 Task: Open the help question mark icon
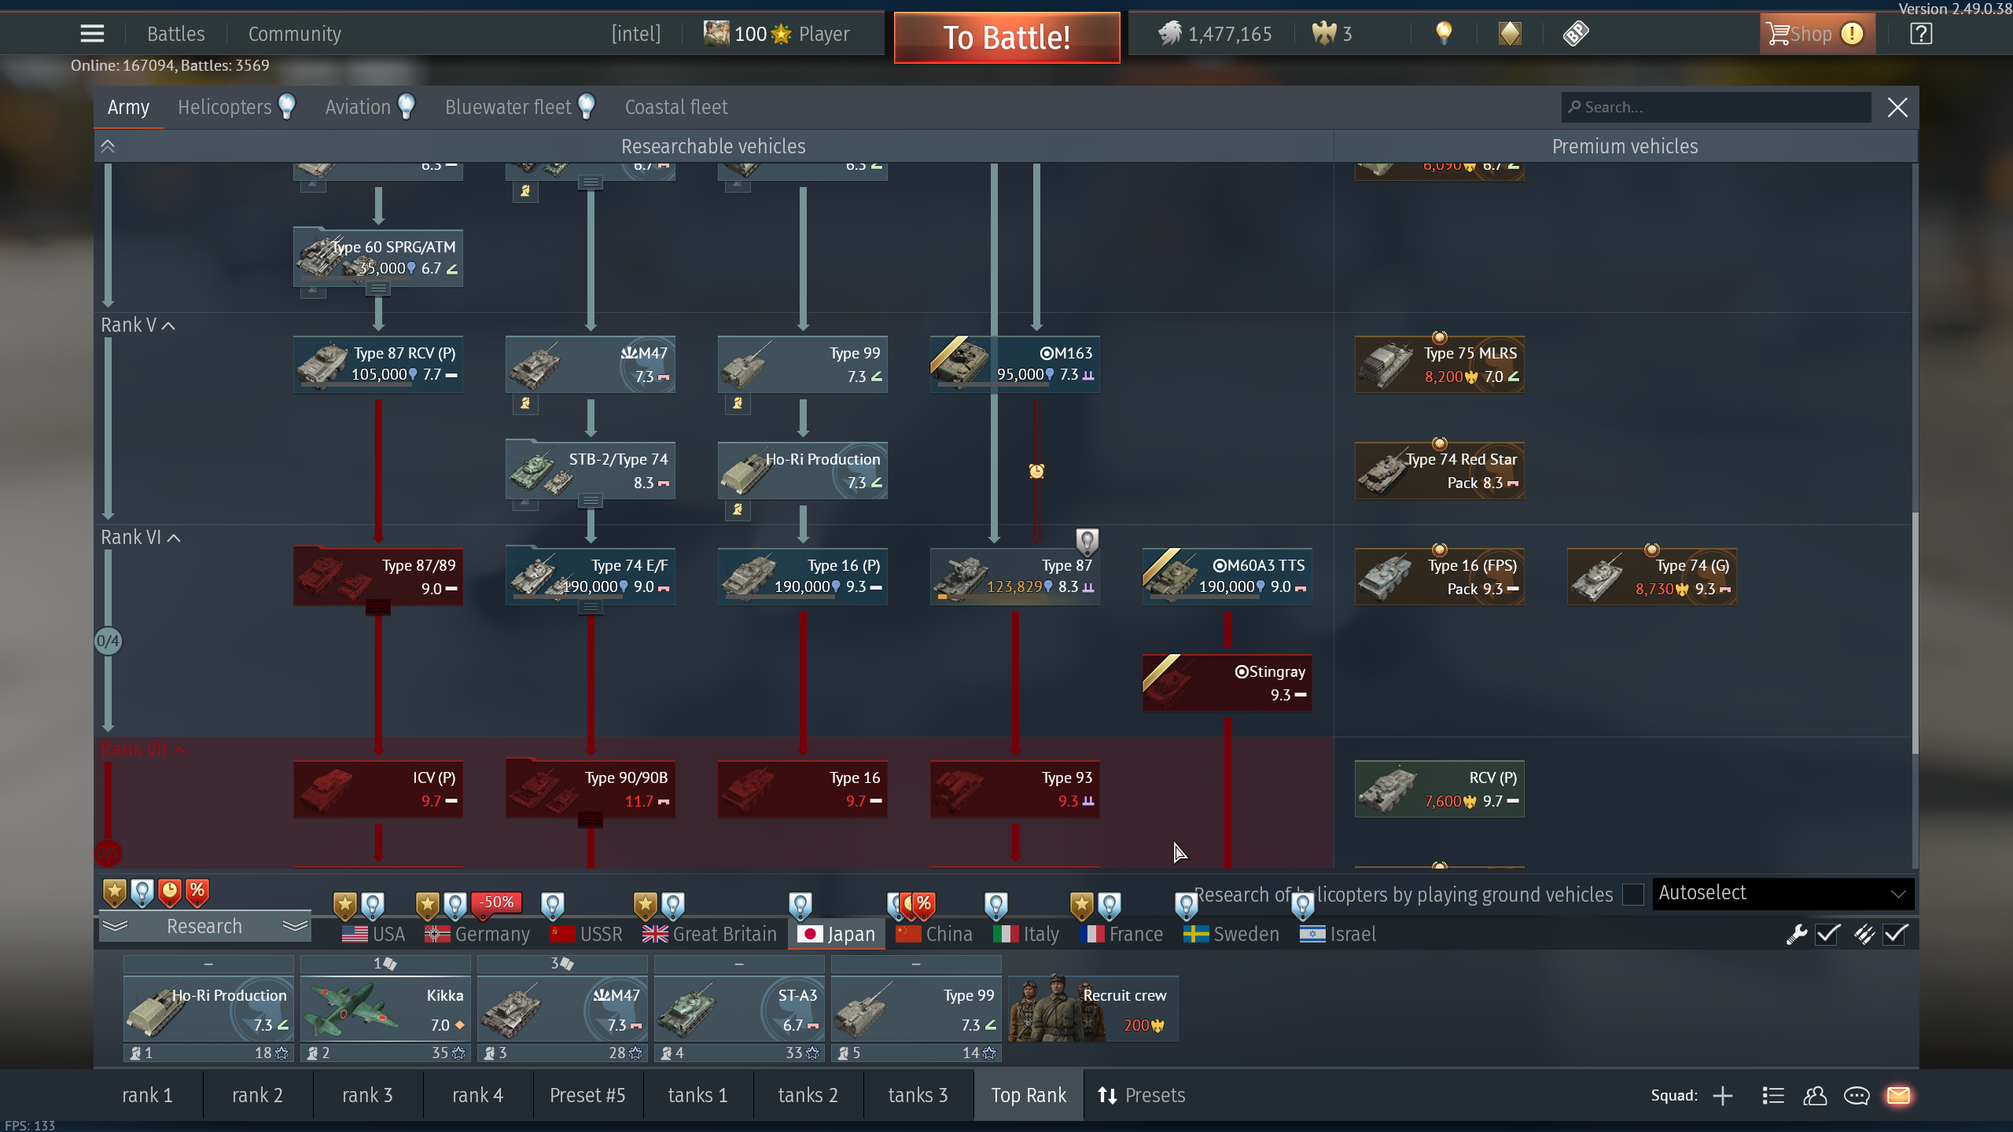[x=1921, y=34]
